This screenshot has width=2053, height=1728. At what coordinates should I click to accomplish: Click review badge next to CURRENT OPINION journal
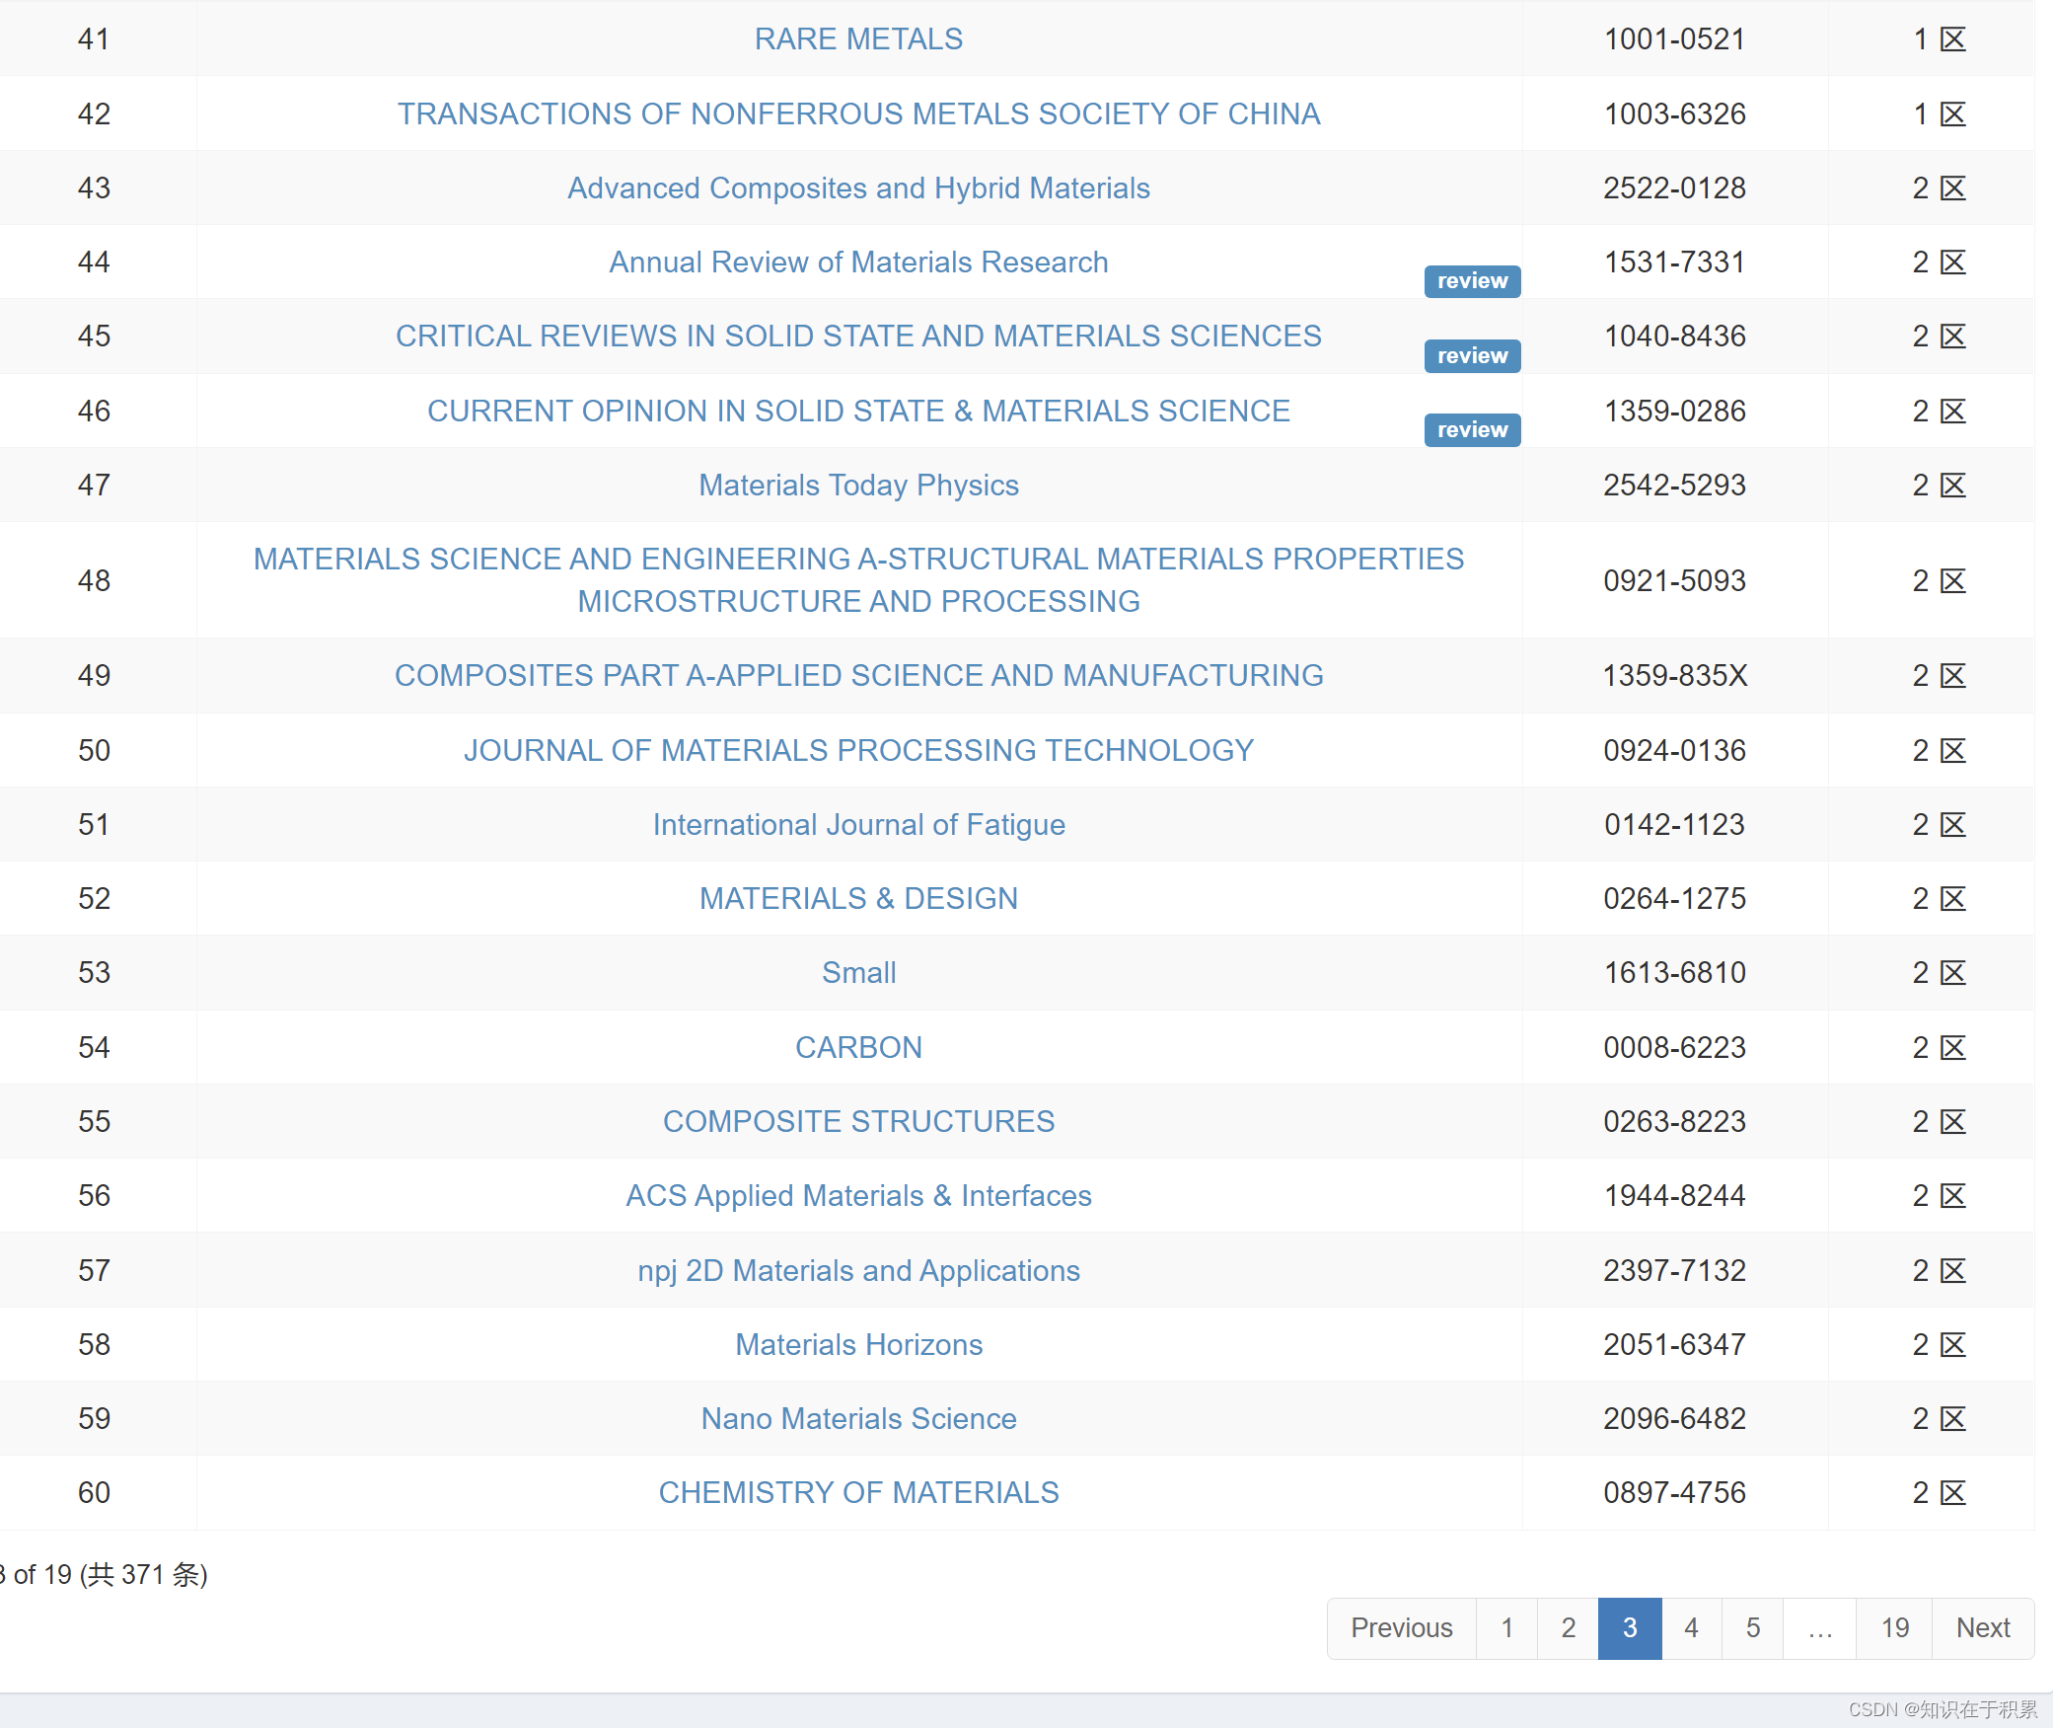pyautogui.click(x=1471, y=429)
